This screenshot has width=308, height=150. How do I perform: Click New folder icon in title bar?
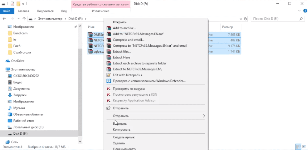coord(18,3)
